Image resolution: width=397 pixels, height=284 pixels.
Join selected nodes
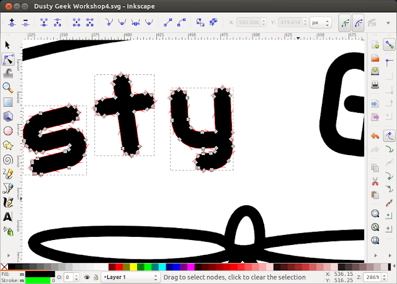pos(44,22)
